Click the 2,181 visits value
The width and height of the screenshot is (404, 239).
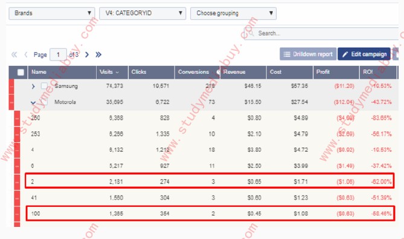click(116, 182)
